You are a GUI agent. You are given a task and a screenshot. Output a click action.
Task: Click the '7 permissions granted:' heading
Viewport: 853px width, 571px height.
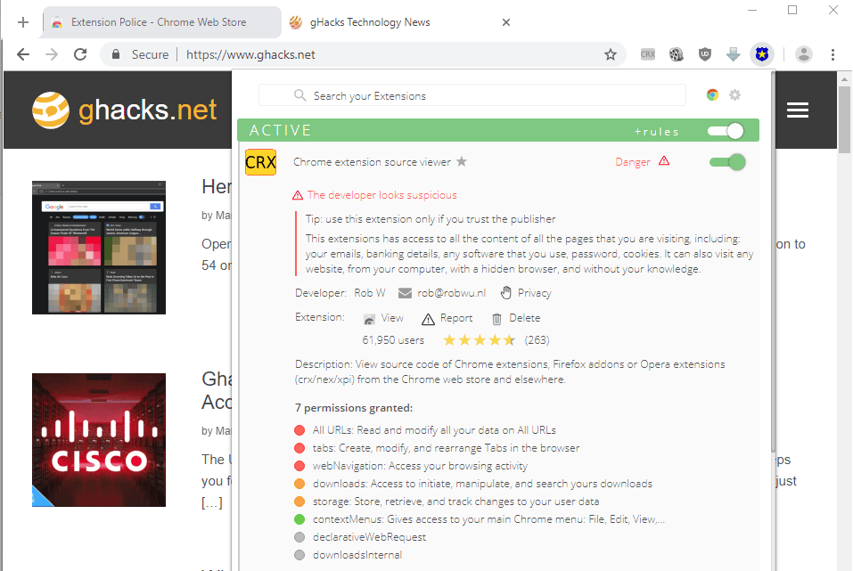click(x=354, y=408)
